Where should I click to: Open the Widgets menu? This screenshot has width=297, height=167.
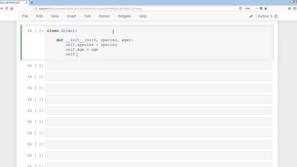click(124, 16)
